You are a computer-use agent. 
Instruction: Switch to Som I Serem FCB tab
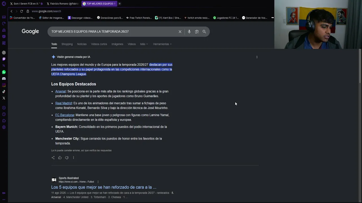pyautogui.click(x=26, y=4)
